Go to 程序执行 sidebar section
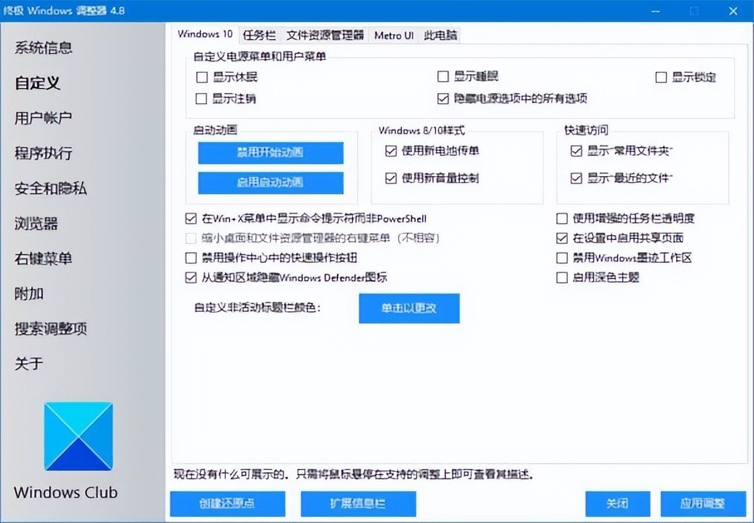This screenshot has height=523, width=754. point(43,153)
